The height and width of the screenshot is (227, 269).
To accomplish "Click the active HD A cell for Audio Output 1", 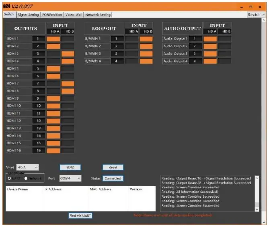I will [210, 39].
